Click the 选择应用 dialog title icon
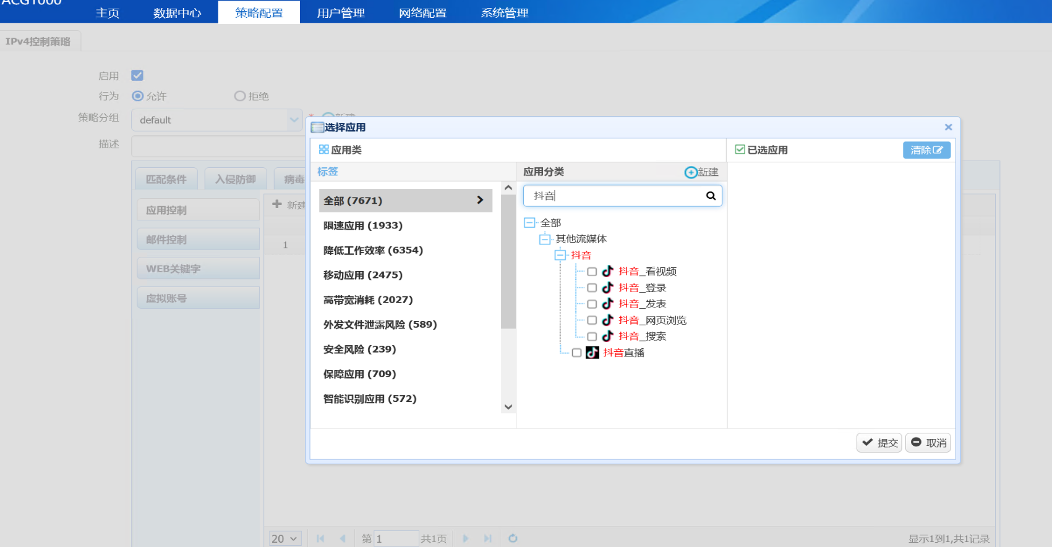This screenshot has height=547, width=1052. (317, 127)
